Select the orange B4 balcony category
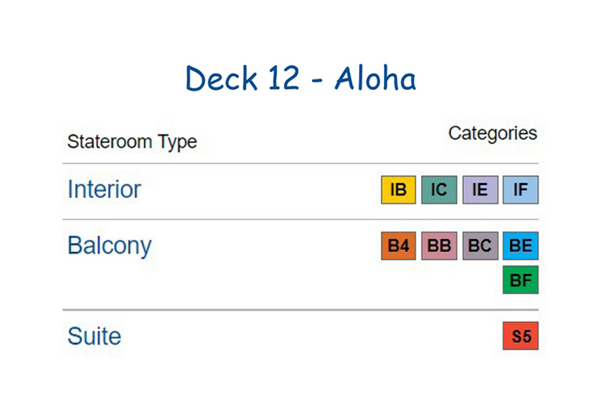 coord(399,246)
